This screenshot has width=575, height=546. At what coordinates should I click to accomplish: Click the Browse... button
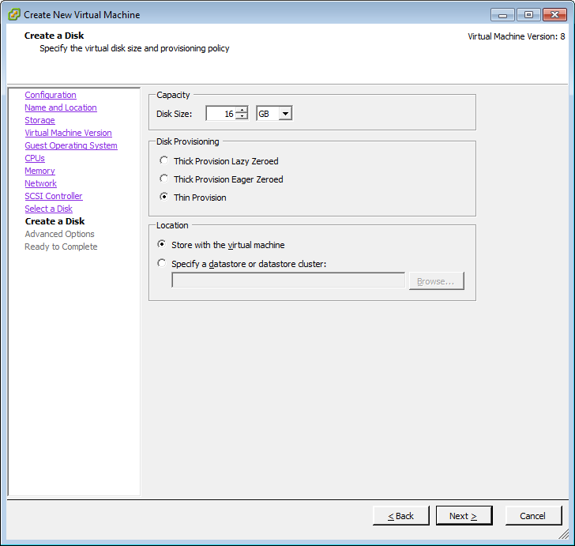pyautogui.click(x=436, y=281)
